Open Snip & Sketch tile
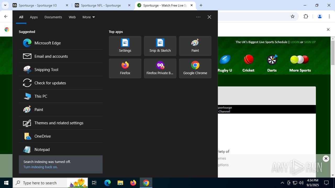This screenshot has width=335, height=188. (160, 46)
